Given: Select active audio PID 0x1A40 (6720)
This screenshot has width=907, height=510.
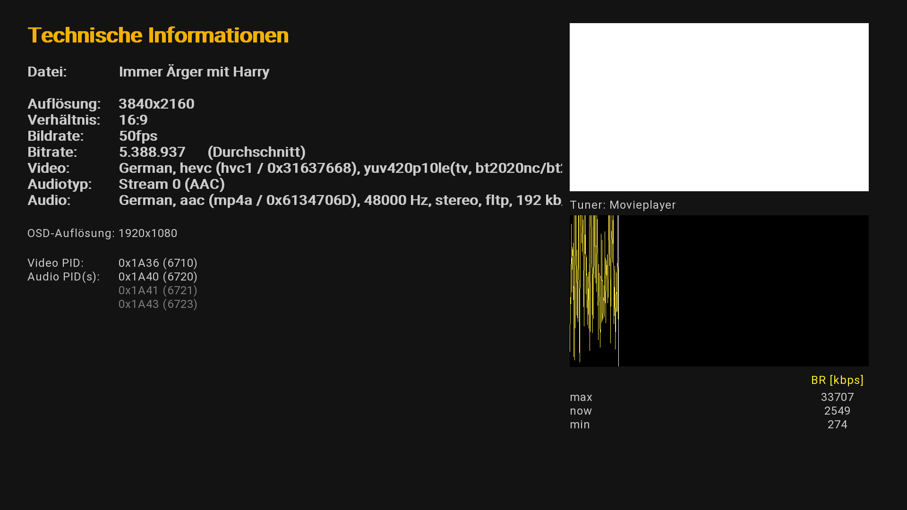Looking at the screenshot, I should (x=158, y=277).
